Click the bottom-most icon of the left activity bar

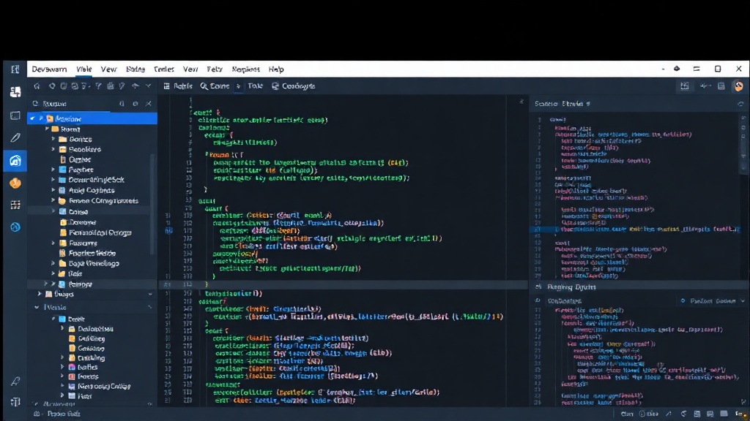pyautogui.click(x=15, y=402)
